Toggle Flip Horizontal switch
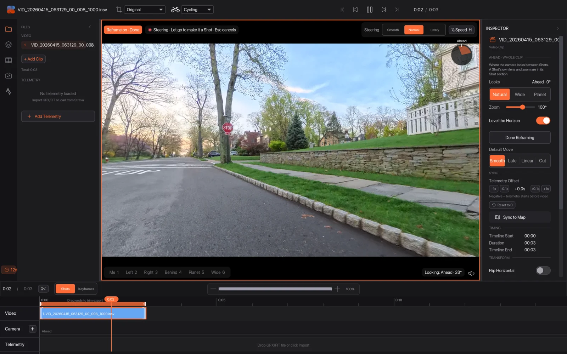Image resolution: width=567 pixels, height=354 pixels. click(x=543, y=270)
